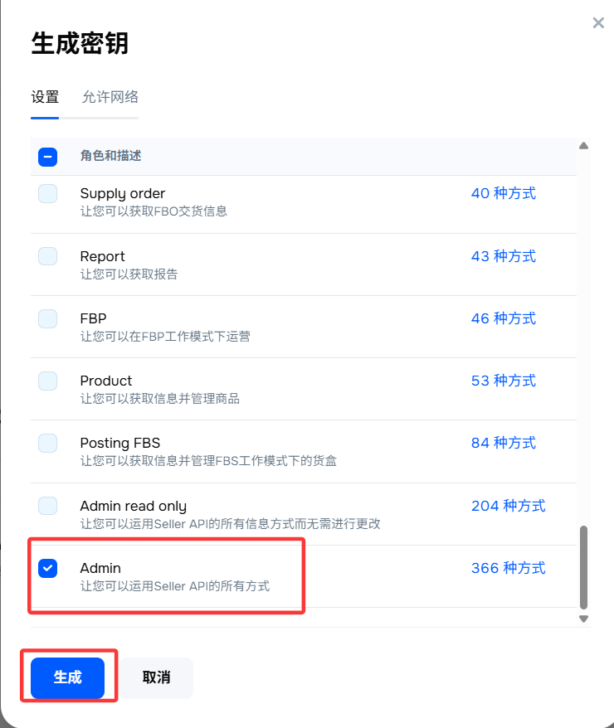Click the role list scrollbar thumb
Screen dimensions: 614x728
click(584, 567)
